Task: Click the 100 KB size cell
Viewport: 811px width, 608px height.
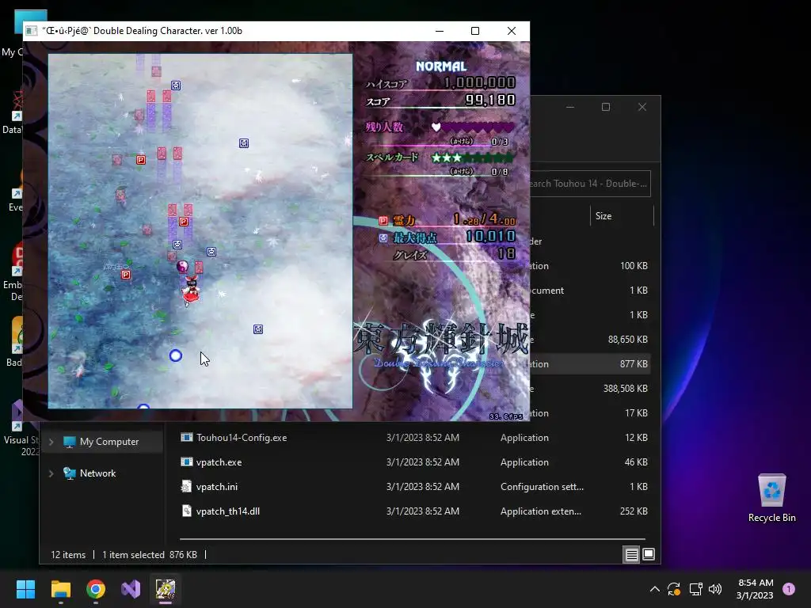Action: (x=634, y=266)
